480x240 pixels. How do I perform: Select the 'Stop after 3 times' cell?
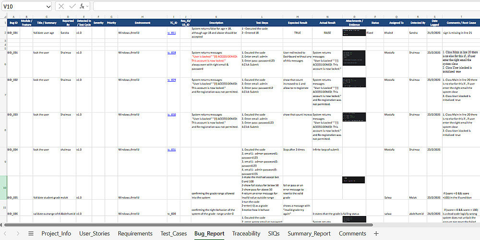(298, 161)
